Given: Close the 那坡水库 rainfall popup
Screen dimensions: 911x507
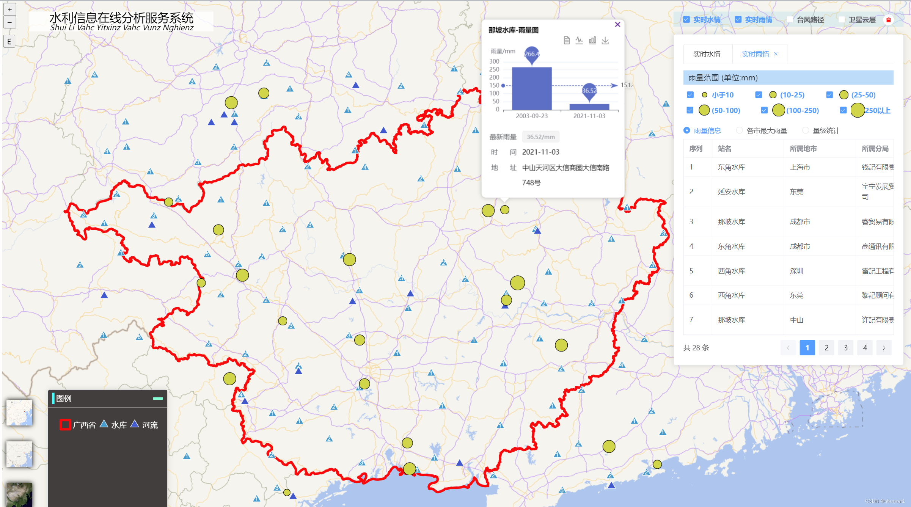Looking at the screenshot, I should [617, 25].
